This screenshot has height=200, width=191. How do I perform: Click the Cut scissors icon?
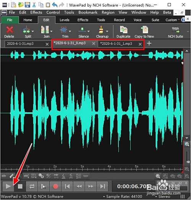34,5
